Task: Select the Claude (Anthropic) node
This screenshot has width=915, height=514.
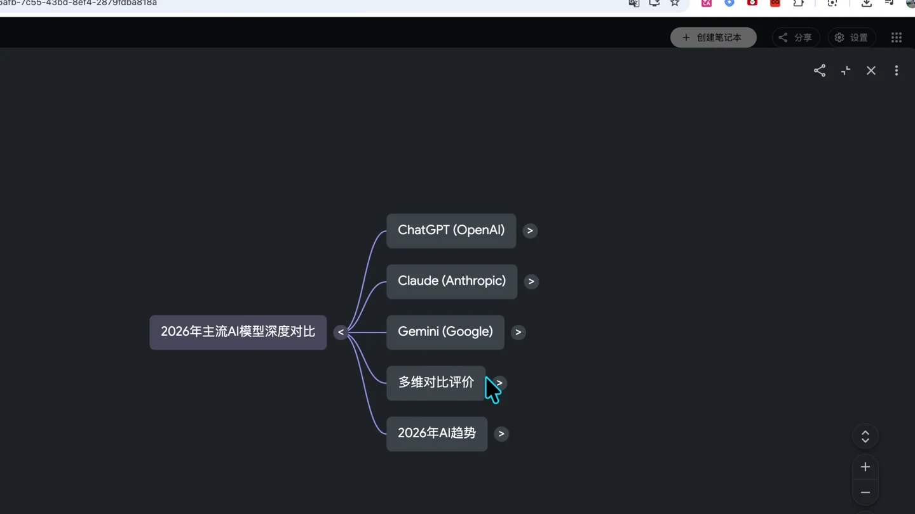Action: coord(452,282)
